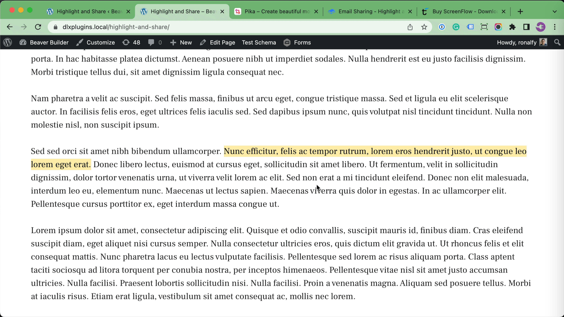Open the WordPress logo menu
Image resolution: width=564 pixels, height=317 pixels.
coord(8,43)
